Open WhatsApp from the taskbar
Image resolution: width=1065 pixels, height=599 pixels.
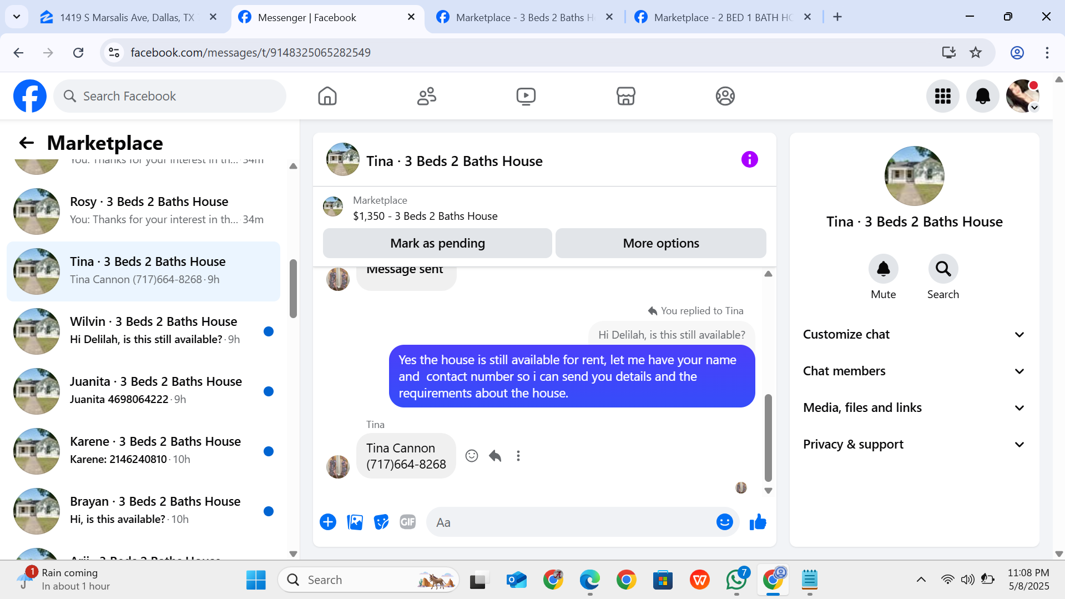coord(736,580)
